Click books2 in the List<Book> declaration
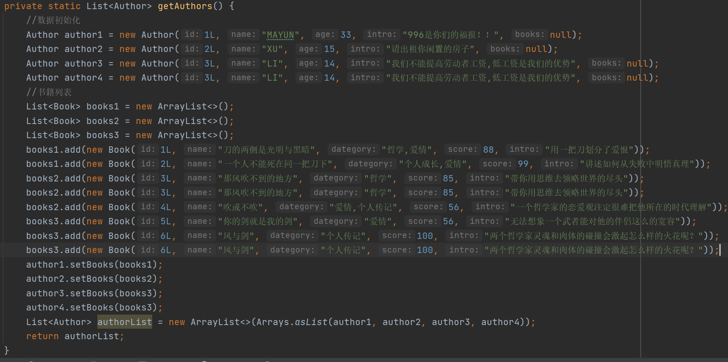The height and width of the screenshot is (362, 728). pyautogui.click(x=103, y=121)
